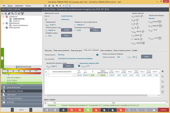Click the WYDRUKI printer icon in sidebar
Screen dimensions: 170x113
pyautogui.click(x=4, y=102)
